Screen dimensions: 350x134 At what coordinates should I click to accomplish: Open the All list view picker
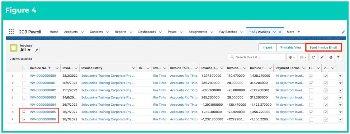pyautogui.click(x=25, y=50)
